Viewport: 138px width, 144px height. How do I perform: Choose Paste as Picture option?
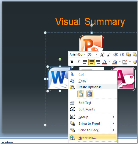pos(90,94)
